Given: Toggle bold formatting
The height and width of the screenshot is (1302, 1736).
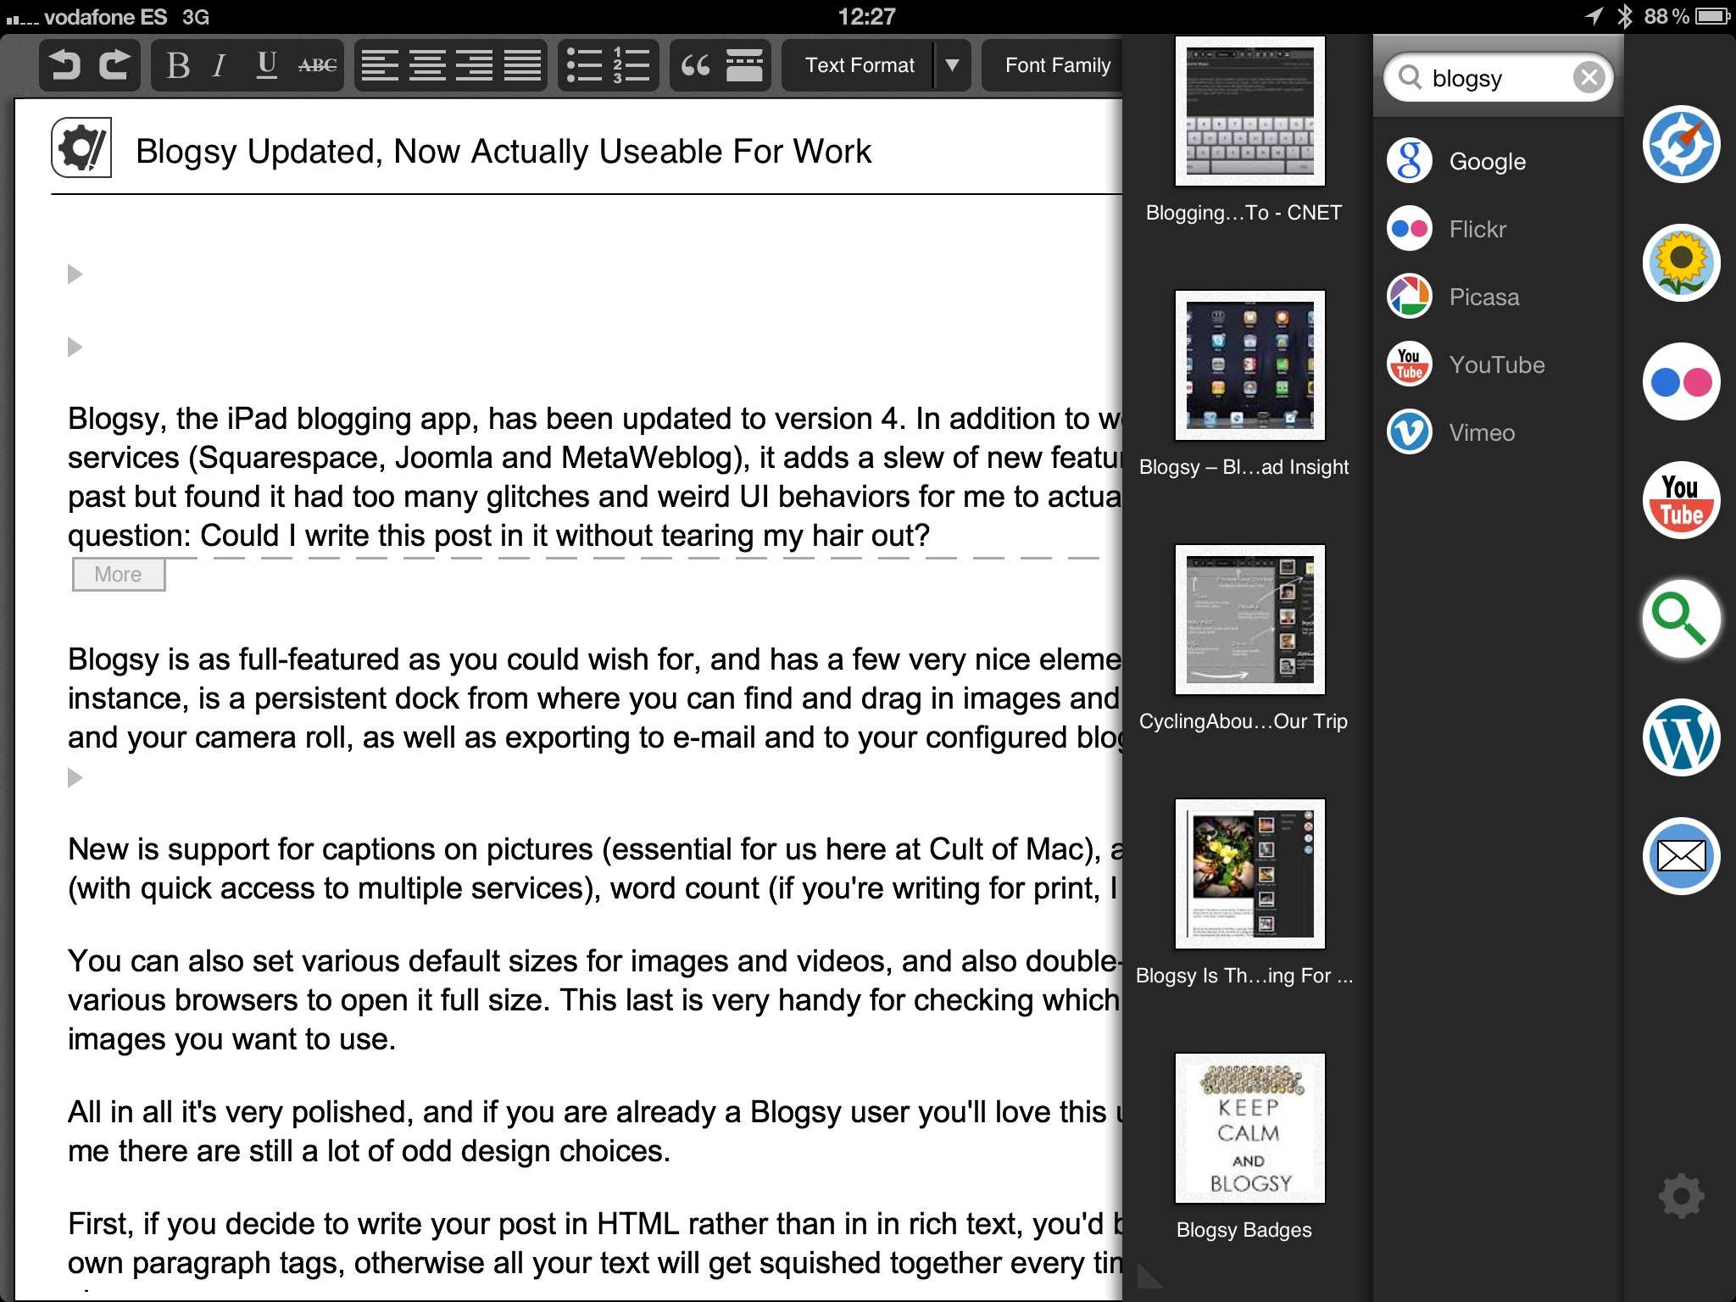Looking at the screenshot, I should (x=178, y=65).
